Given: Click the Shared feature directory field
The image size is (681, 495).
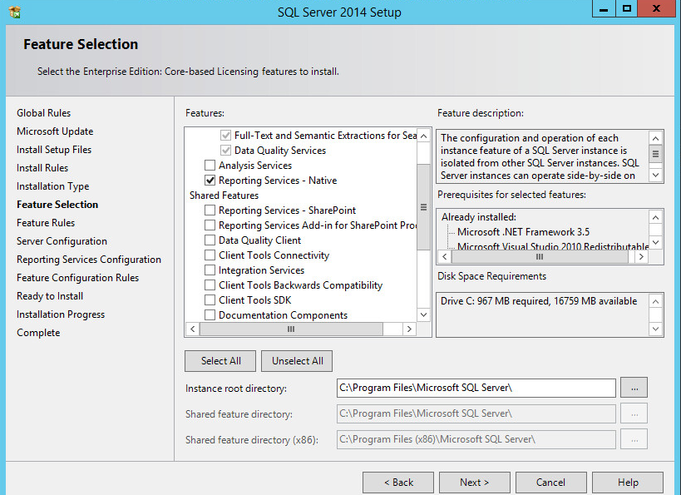Looking at the screenshot, I should (476, 413).
